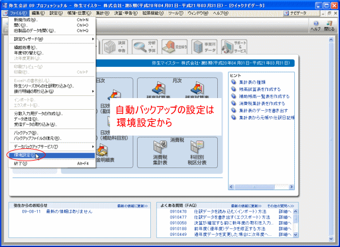Select 旧製品のデータを開く(Q) menu item
340x247 pixels.
(x=52, y=31)
